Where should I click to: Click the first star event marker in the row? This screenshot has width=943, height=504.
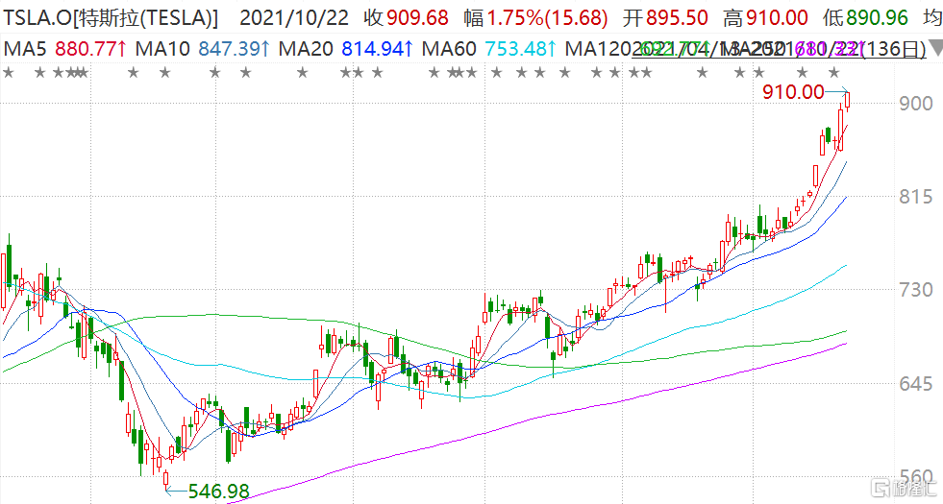click(x=8, y=73)
